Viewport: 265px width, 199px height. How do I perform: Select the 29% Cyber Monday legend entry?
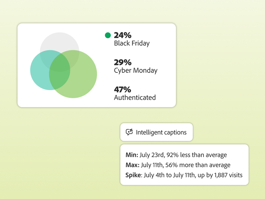coord(135,66)
